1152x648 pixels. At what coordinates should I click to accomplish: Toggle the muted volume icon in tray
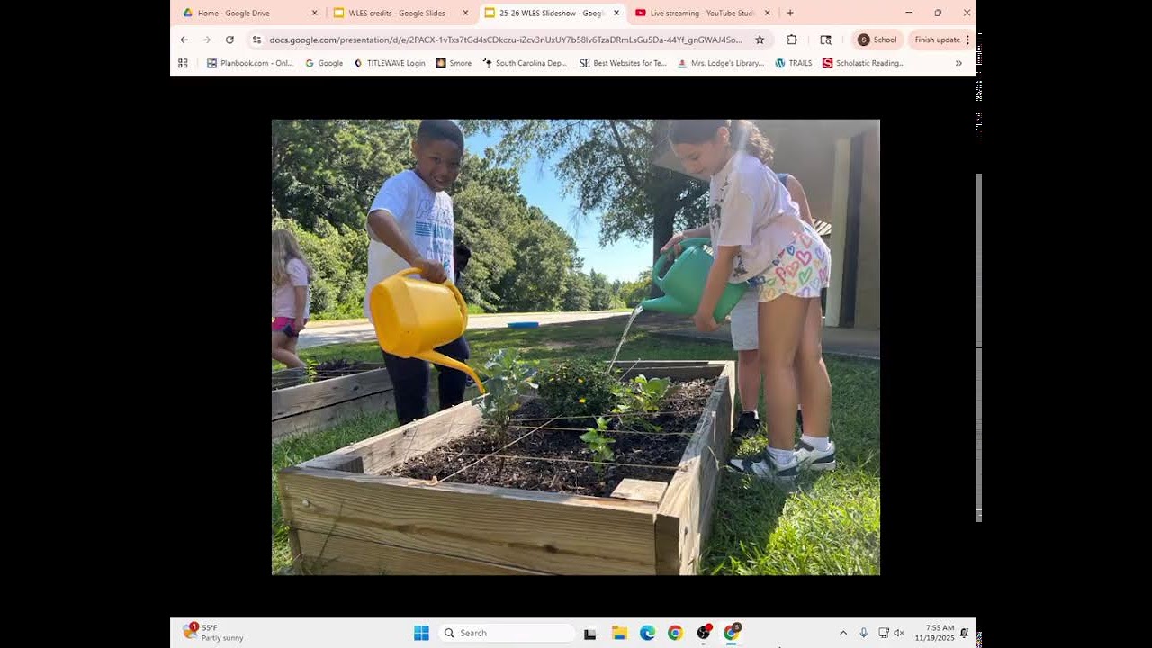898,633
